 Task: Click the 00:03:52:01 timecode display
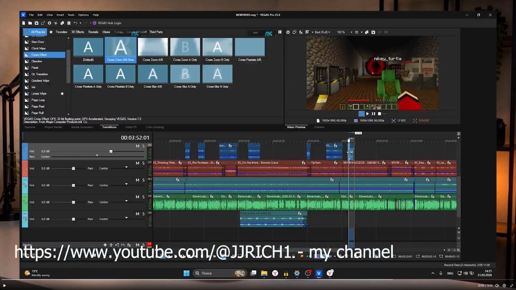pyautogui.click(x=135, y=138)
